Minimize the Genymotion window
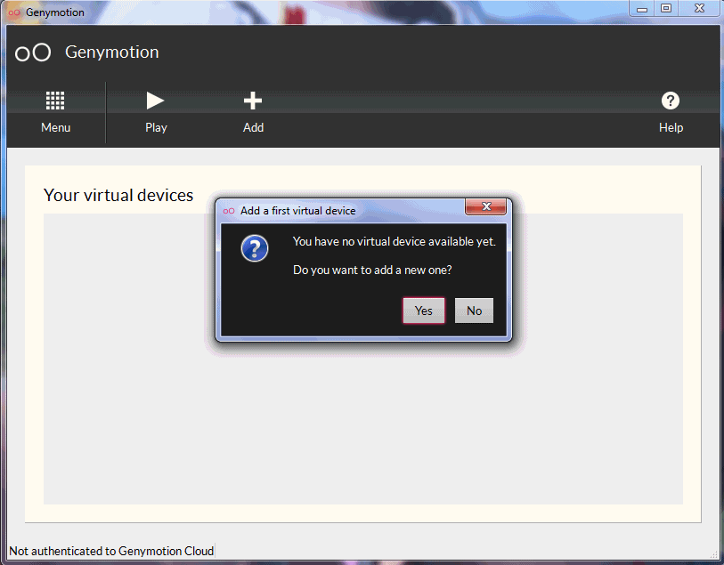Viewport: 724px width, 565px height. [x=642, y=8]
